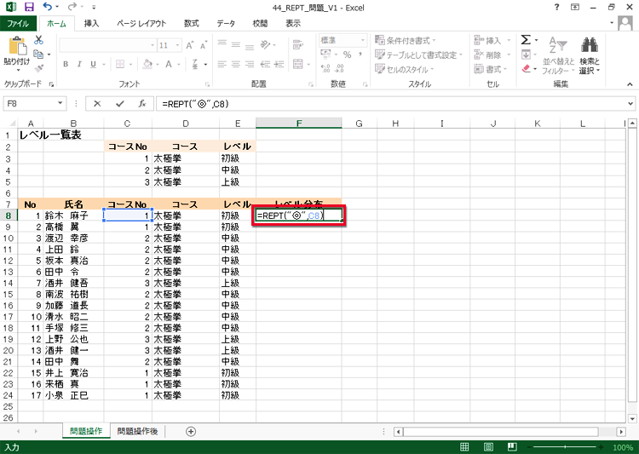
Task: Open 条件付き書式 conditional formatting menu
Action: (x=405, y=40)
